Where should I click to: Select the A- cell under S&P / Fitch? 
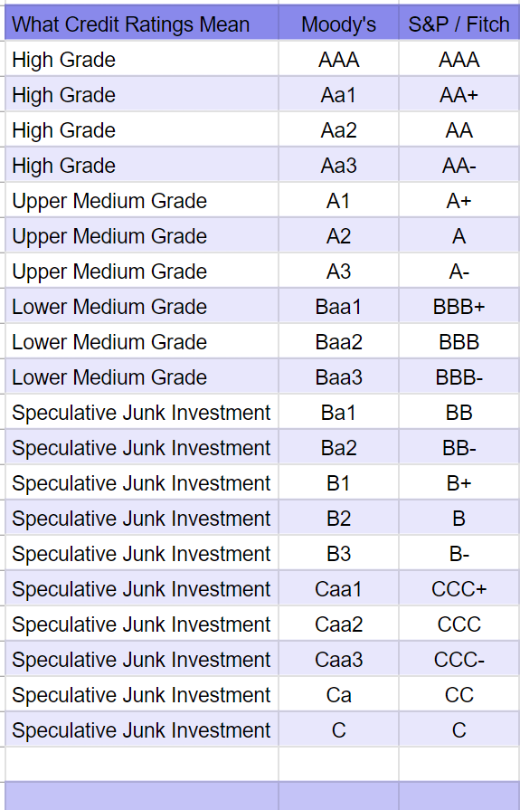coord(459,272)
